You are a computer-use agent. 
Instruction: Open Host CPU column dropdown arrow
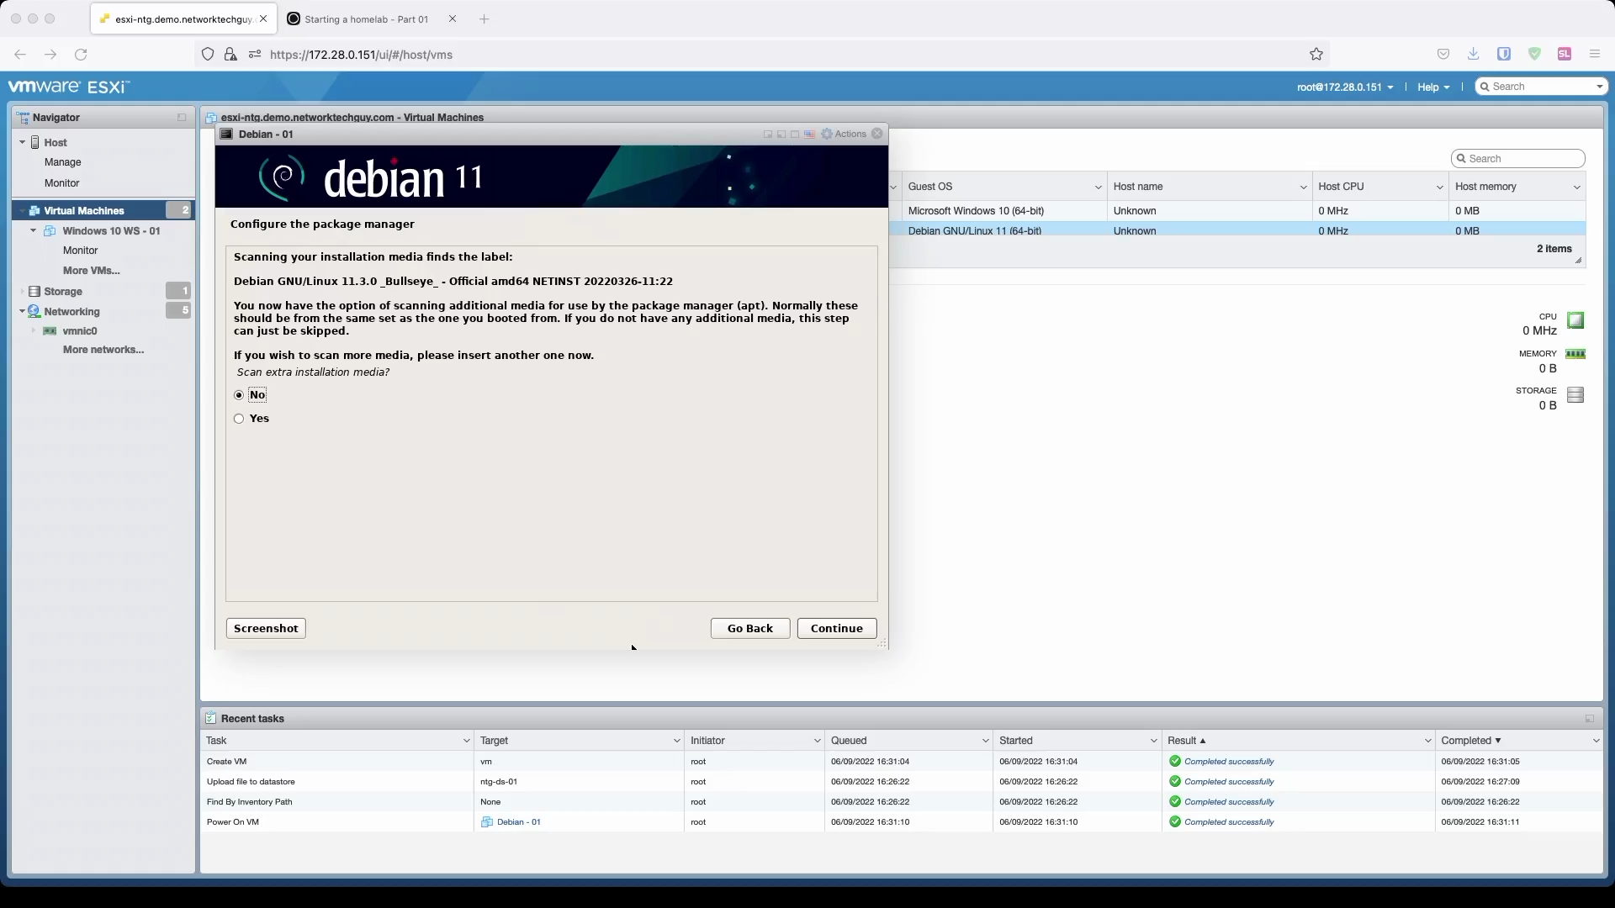click(1439, 187)
